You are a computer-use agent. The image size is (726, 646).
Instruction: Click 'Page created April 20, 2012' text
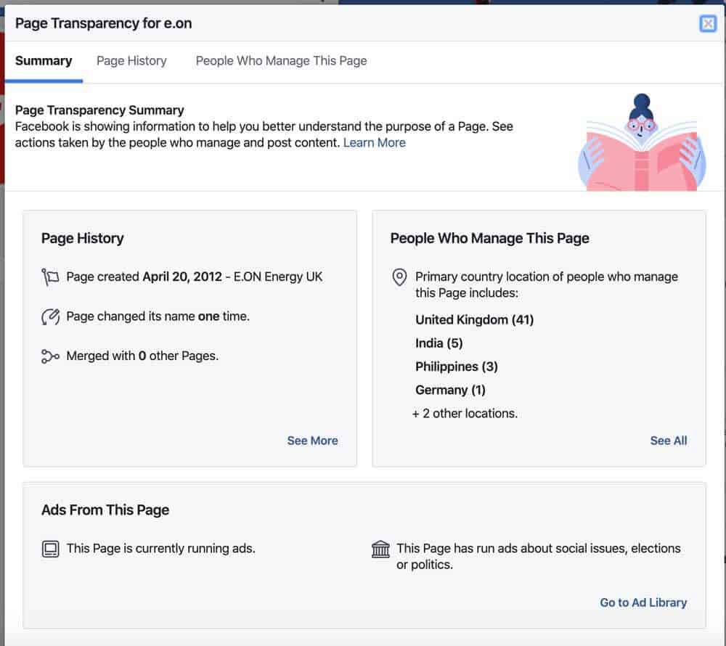[x=144, y=277]
